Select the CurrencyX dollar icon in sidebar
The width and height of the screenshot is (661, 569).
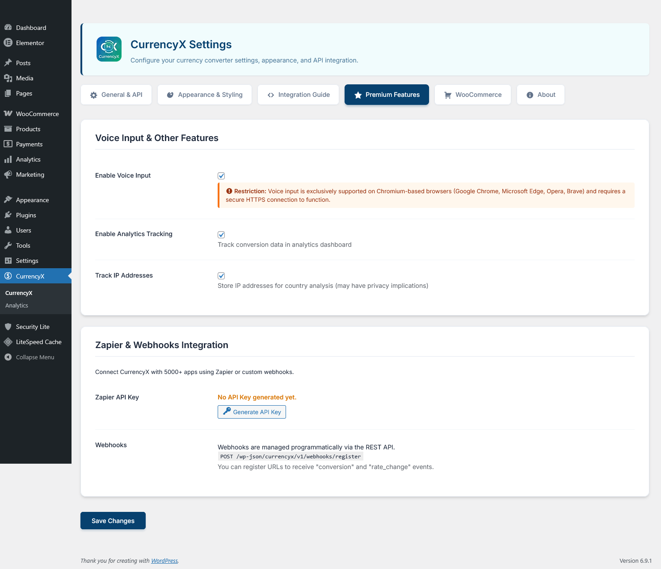8,276
